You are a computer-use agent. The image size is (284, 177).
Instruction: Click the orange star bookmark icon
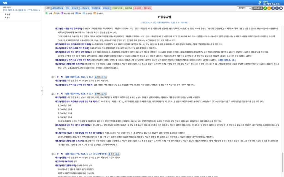(269, 8)
